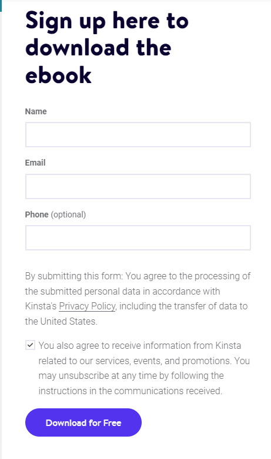
Task: Click "download the" heading line
Action: (98, 48)
